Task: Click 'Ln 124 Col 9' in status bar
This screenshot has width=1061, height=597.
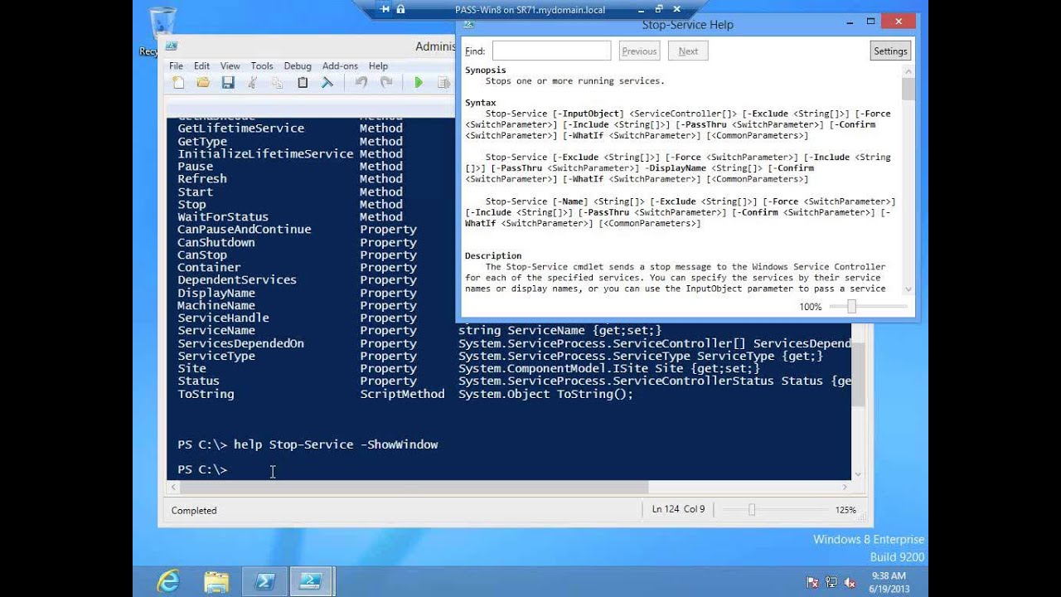Action: pyautogui.click(x=678, y=509)
